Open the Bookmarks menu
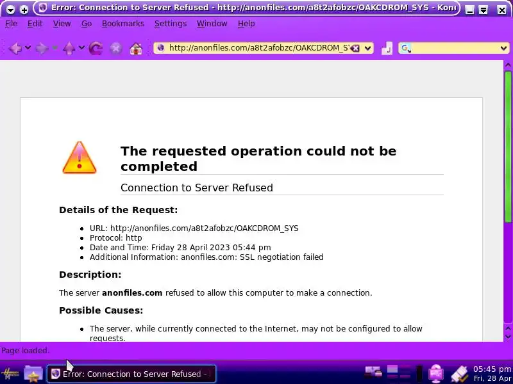Viewport: 513px width, 384px height. pos(123,24)
